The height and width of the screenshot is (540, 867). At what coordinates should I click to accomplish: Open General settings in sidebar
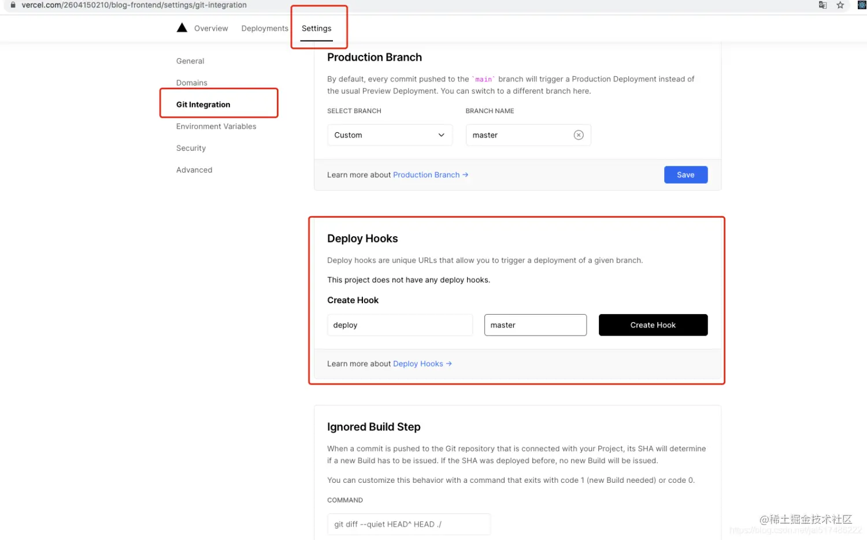(x=190, y=61)
